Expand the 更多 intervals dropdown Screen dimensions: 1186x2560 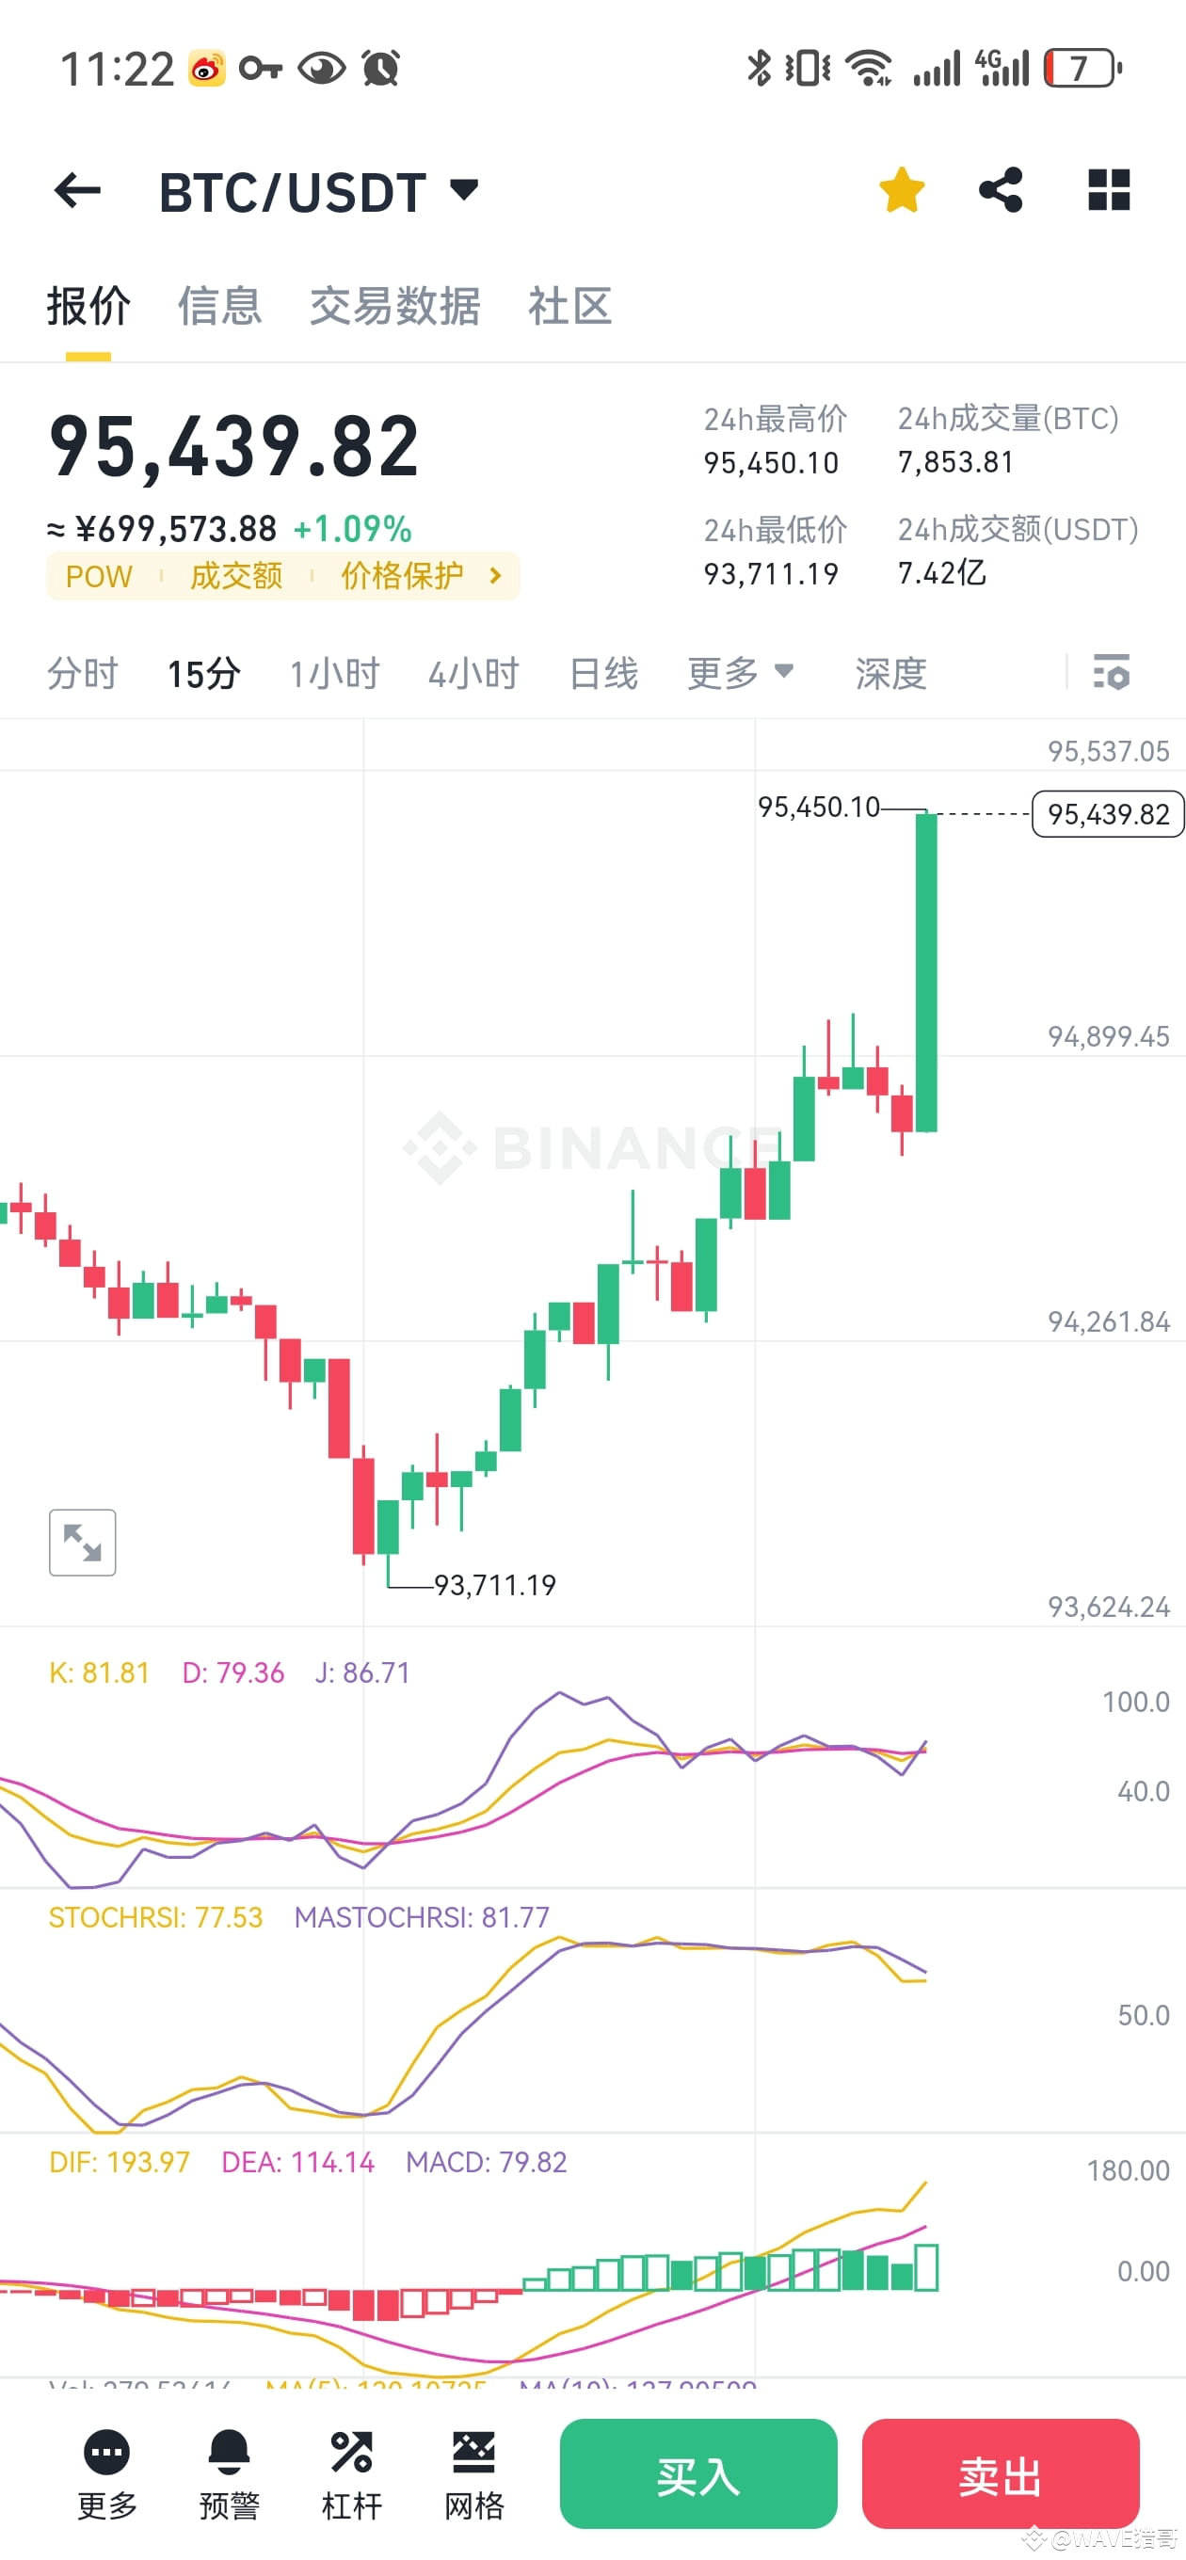[741, 674]
